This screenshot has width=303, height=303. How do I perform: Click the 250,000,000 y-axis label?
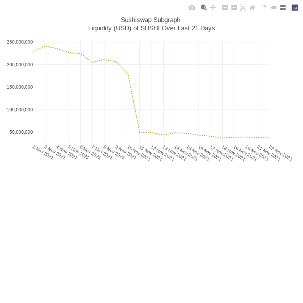20,42
